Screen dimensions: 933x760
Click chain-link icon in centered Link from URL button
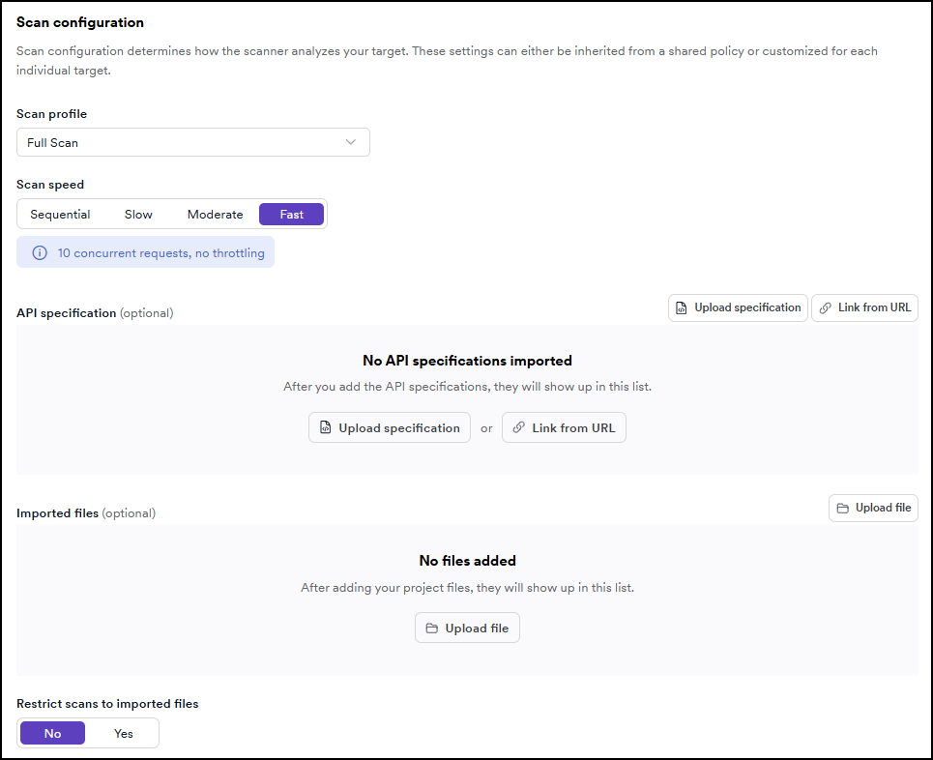pos(518,428)
